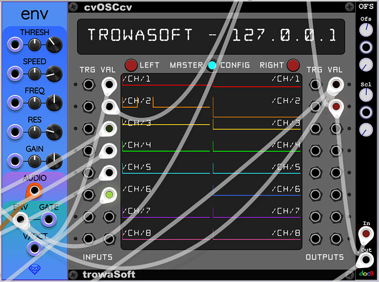Select left /CH/8 channel label

(x=136, y=233)
